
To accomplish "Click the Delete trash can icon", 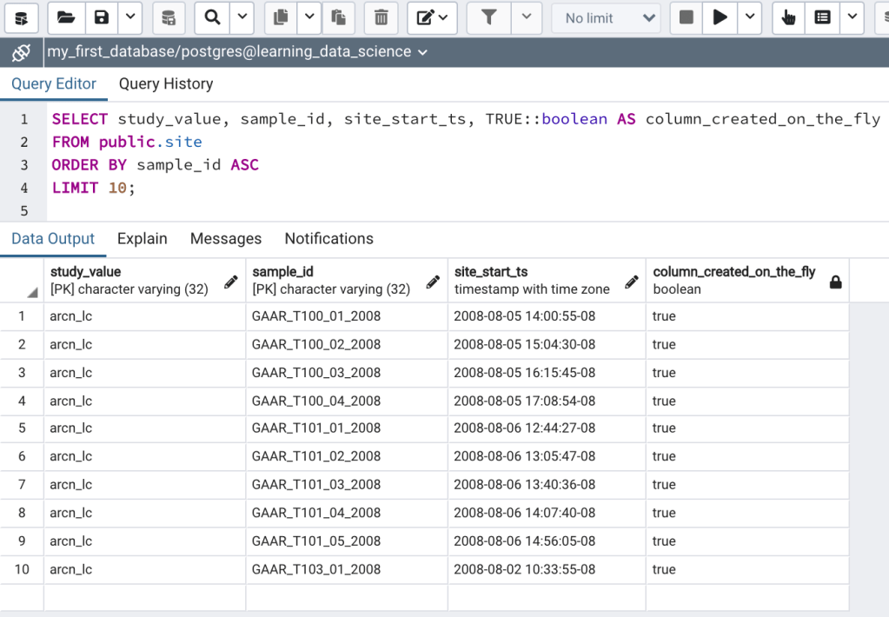I will (x=381, y=17).
